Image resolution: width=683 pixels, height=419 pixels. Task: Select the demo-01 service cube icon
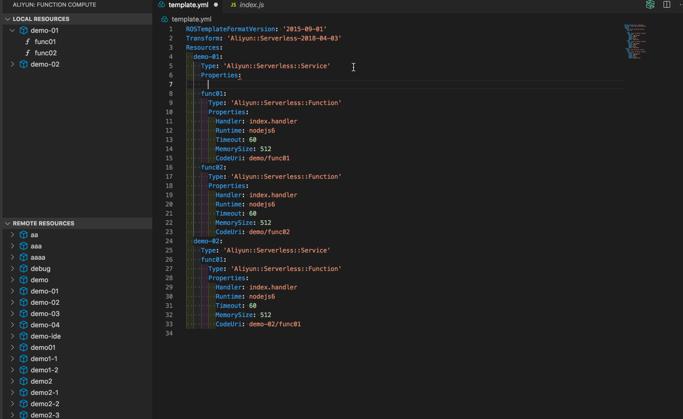[x=24, y=30]
